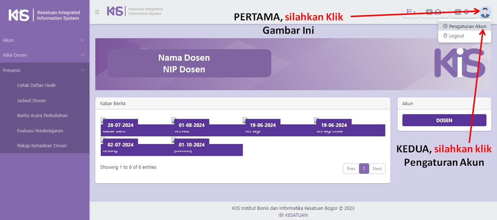Click the Next pagination button

pyautogui.click(x=377, y=168)
